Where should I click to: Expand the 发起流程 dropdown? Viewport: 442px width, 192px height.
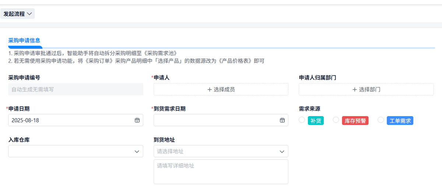point(18,14)
